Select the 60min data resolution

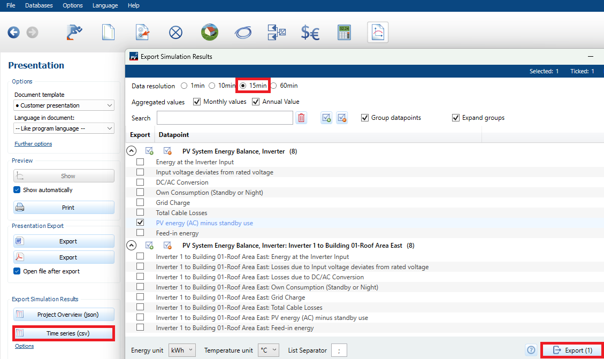click(274, 86)
